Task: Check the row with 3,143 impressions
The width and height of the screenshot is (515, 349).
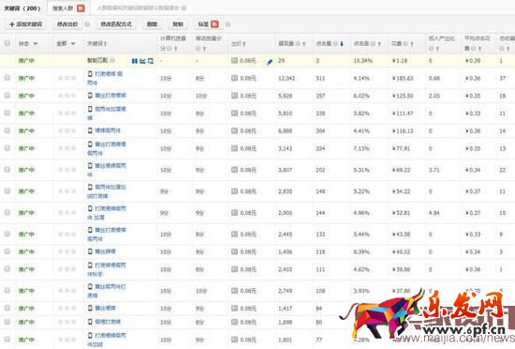Action: click(x=7, y=148)
